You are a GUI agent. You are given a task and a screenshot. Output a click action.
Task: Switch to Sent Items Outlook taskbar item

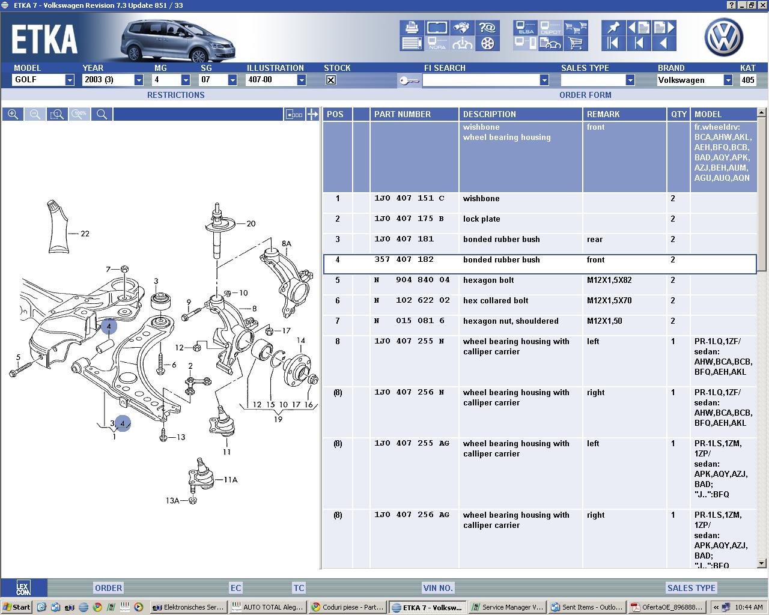pos(586,607)
